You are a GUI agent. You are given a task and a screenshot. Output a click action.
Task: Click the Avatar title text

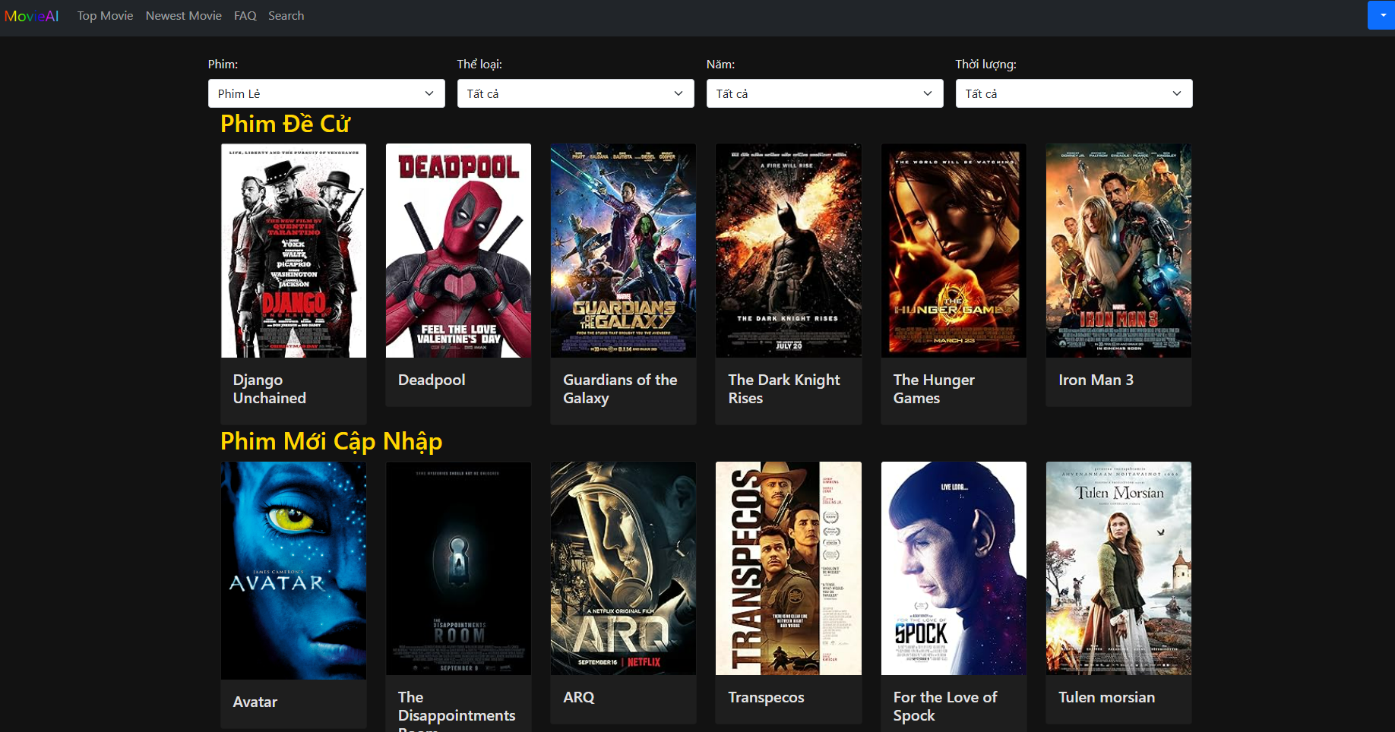[x=255, y=702]
